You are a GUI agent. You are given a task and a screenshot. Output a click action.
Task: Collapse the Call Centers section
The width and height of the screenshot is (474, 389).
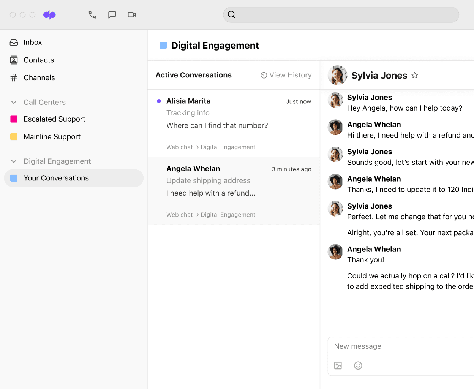pos(13,102)
